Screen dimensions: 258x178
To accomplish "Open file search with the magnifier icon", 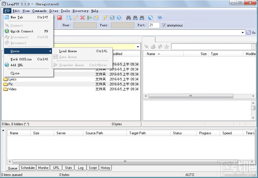I will pyautogui.click(x=69, y=17).
